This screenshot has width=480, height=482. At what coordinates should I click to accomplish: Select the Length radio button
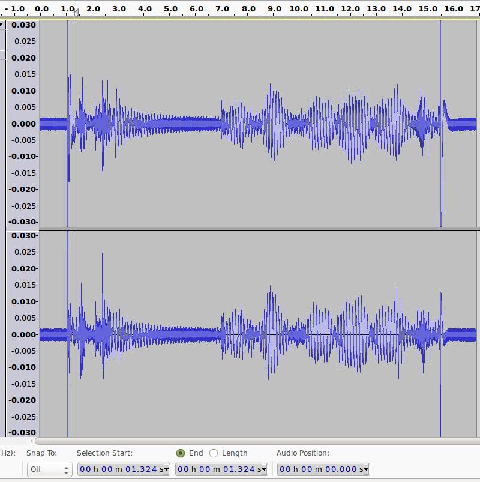[x=214, y=453]
